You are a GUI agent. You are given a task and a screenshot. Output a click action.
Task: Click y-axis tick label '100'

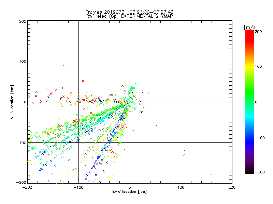pos(23,61)
